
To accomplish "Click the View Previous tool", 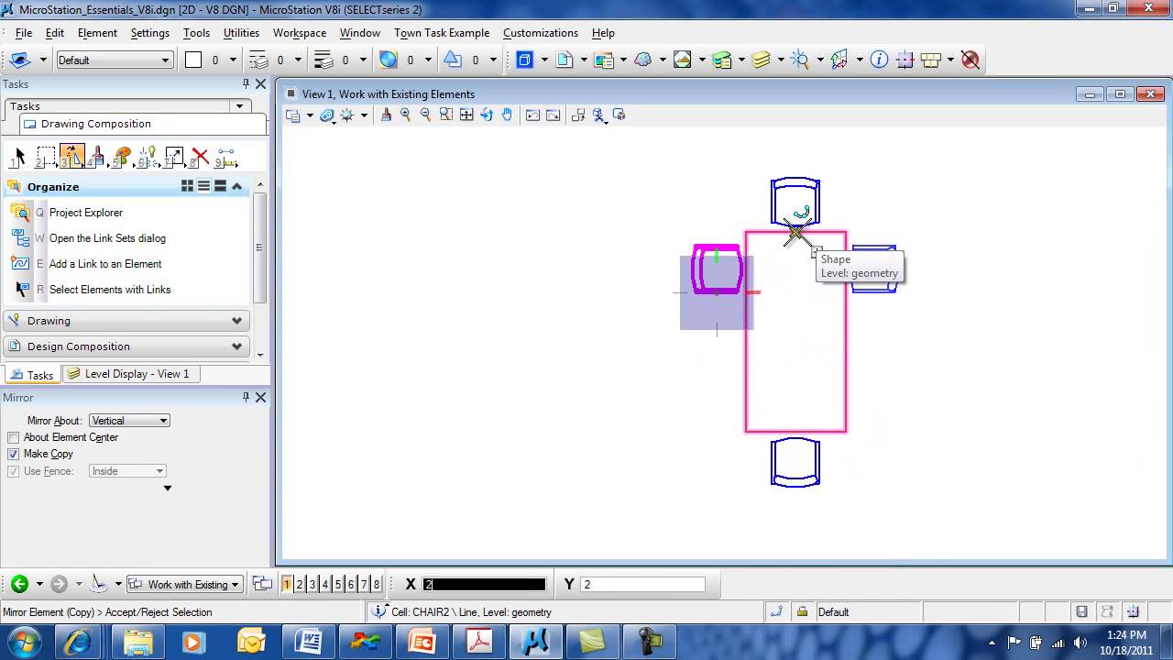I will [x=532, y=115].
